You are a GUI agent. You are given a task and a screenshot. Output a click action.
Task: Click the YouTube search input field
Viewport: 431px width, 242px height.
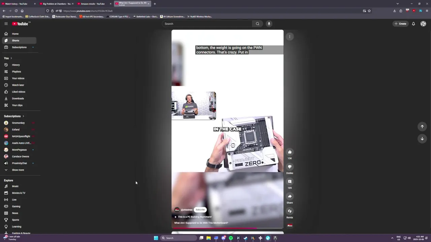click(207, 24)
